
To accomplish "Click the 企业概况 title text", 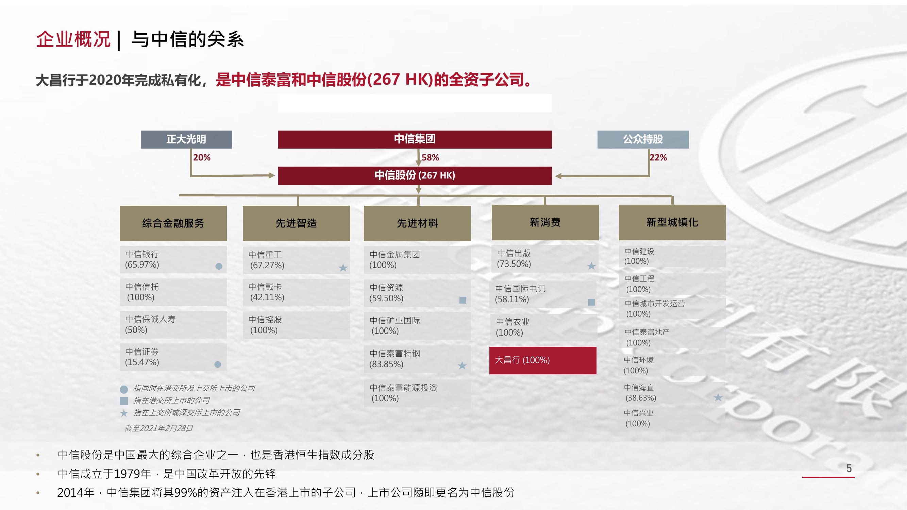I will [73, 39].
